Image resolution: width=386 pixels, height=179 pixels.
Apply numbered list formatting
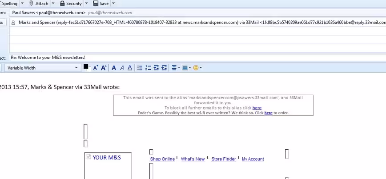pos(148,68)
